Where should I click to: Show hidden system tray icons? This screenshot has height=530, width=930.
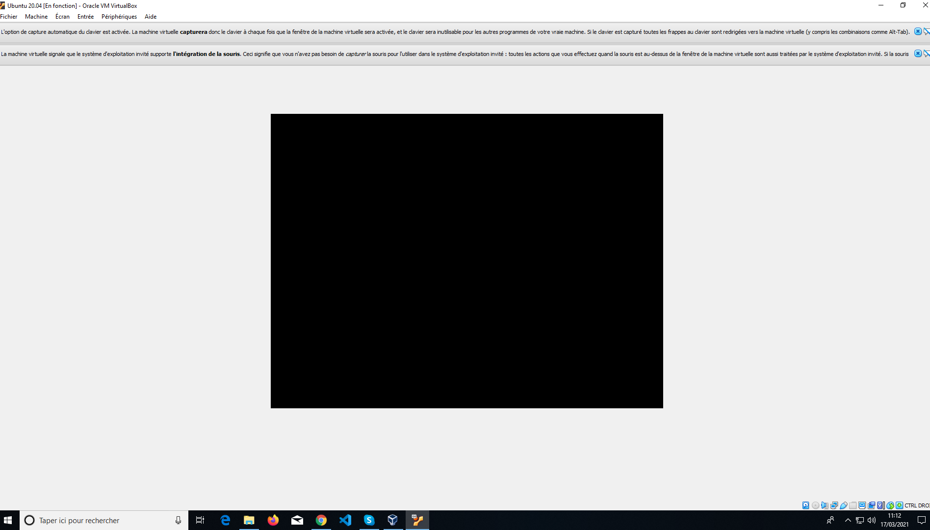click(x=848, y=520)
